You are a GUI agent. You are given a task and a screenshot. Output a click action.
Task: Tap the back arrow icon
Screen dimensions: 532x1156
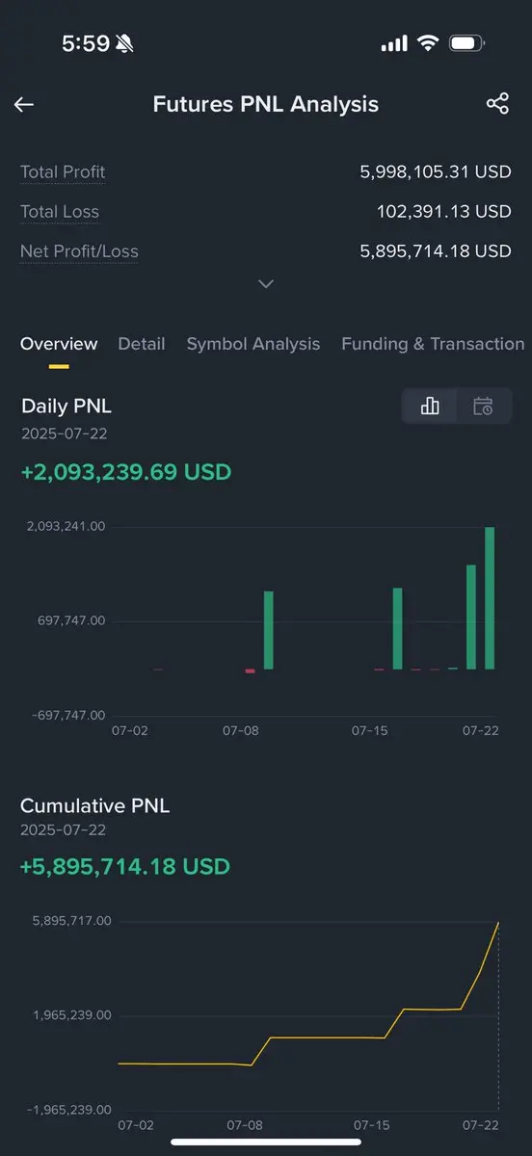point(24,104)
